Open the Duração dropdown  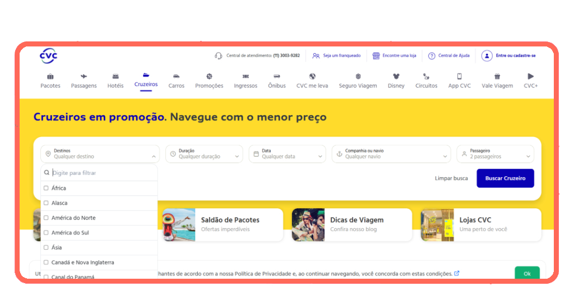tap(204, 154)
